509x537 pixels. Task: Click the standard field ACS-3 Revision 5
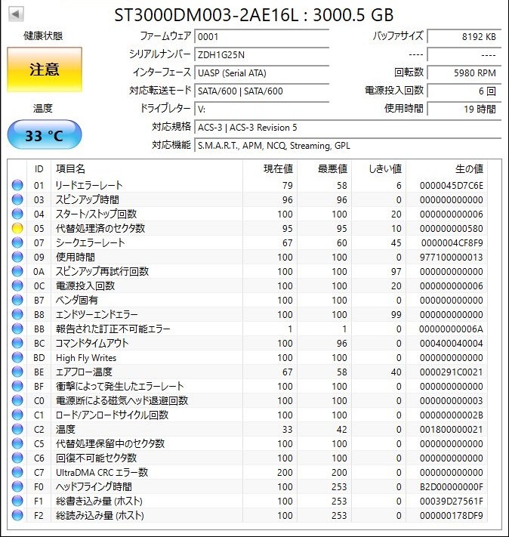pos(347,128)
